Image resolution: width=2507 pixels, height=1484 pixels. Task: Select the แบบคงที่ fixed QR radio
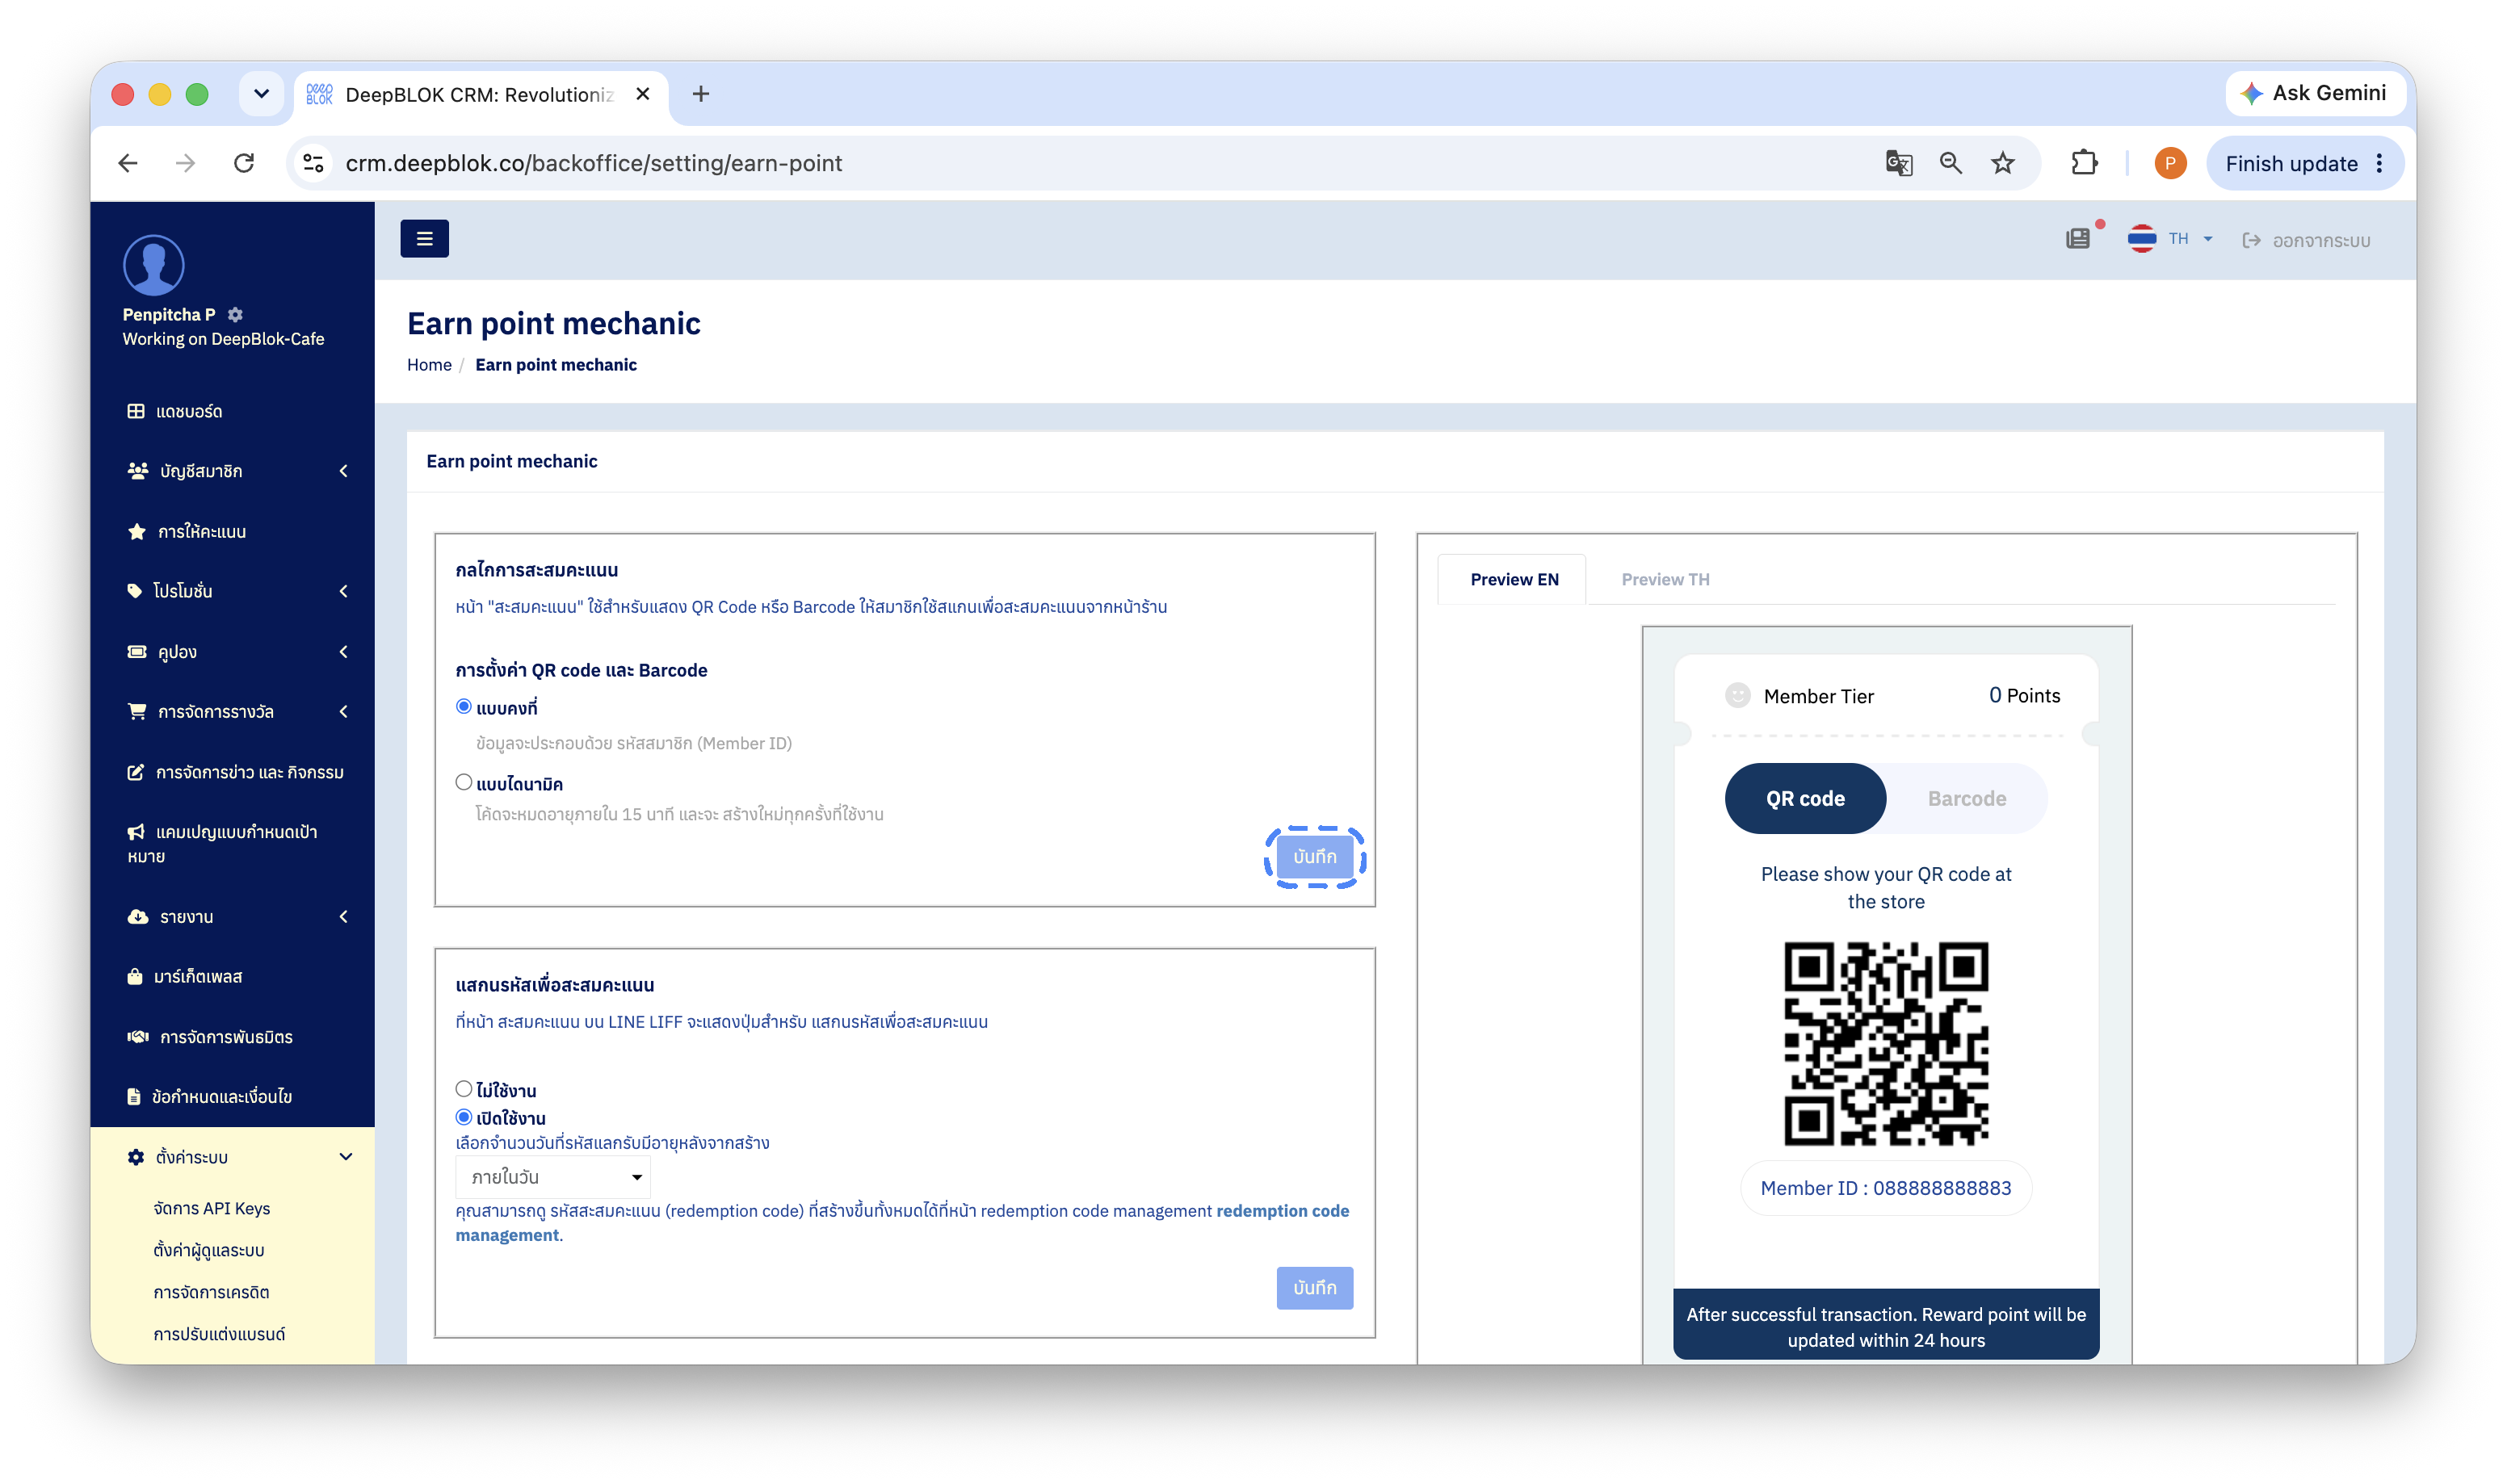pos(464,706)
